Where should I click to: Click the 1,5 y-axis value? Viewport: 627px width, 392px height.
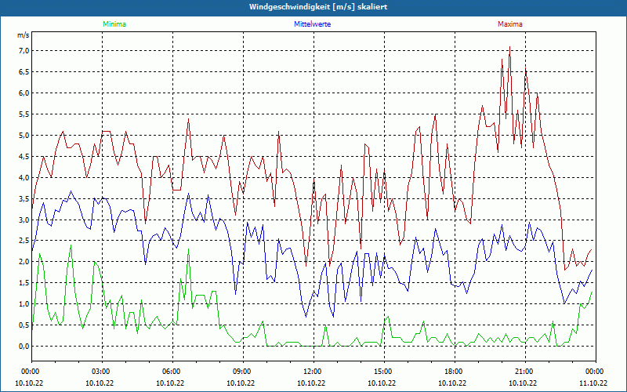coord(24,283)
